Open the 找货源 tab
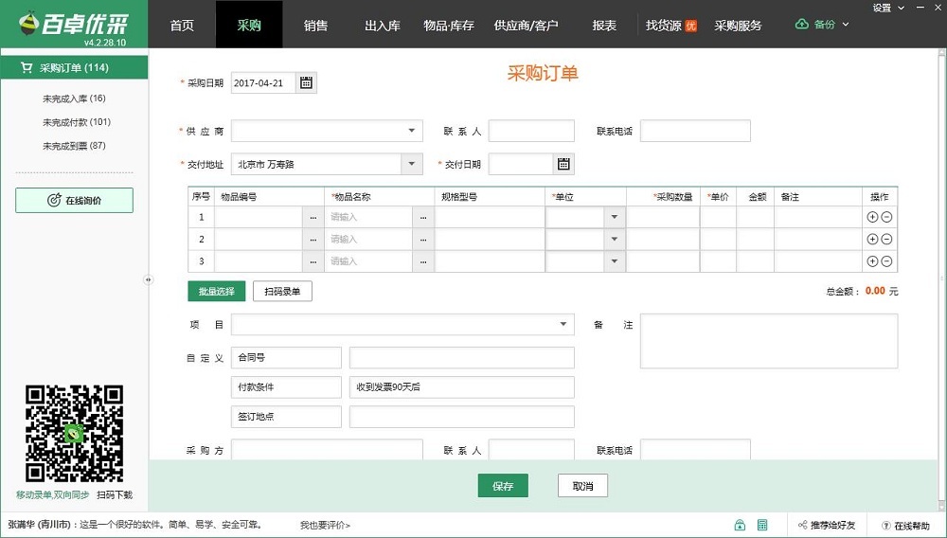The image size is (947, 538). (671, 25)
